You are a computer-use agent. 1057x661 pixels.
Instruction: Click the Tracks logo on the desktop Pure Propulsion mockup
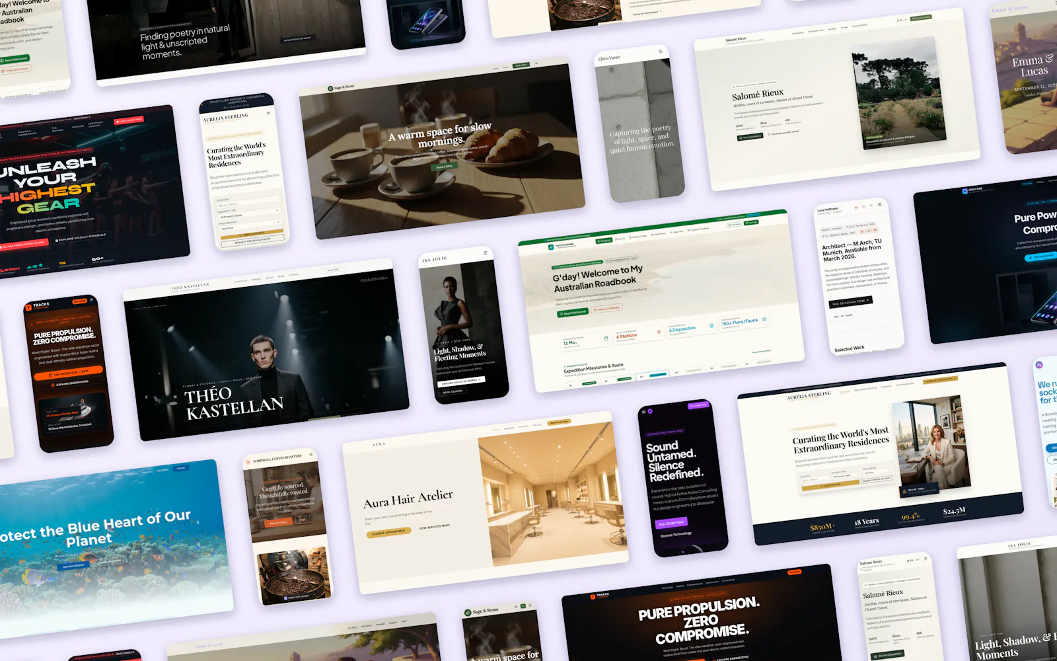pos(600,596)
